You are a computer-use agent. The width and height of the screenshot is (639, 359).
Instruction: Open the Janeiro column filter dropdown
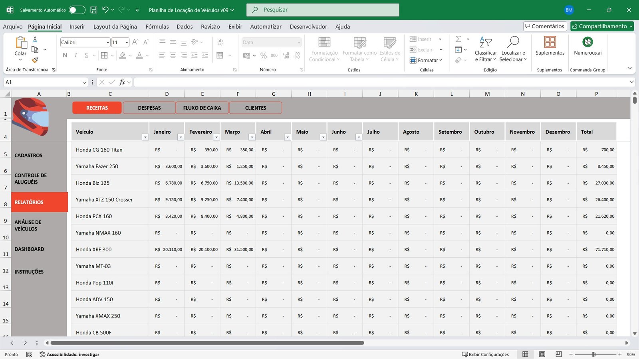point(181,137)
